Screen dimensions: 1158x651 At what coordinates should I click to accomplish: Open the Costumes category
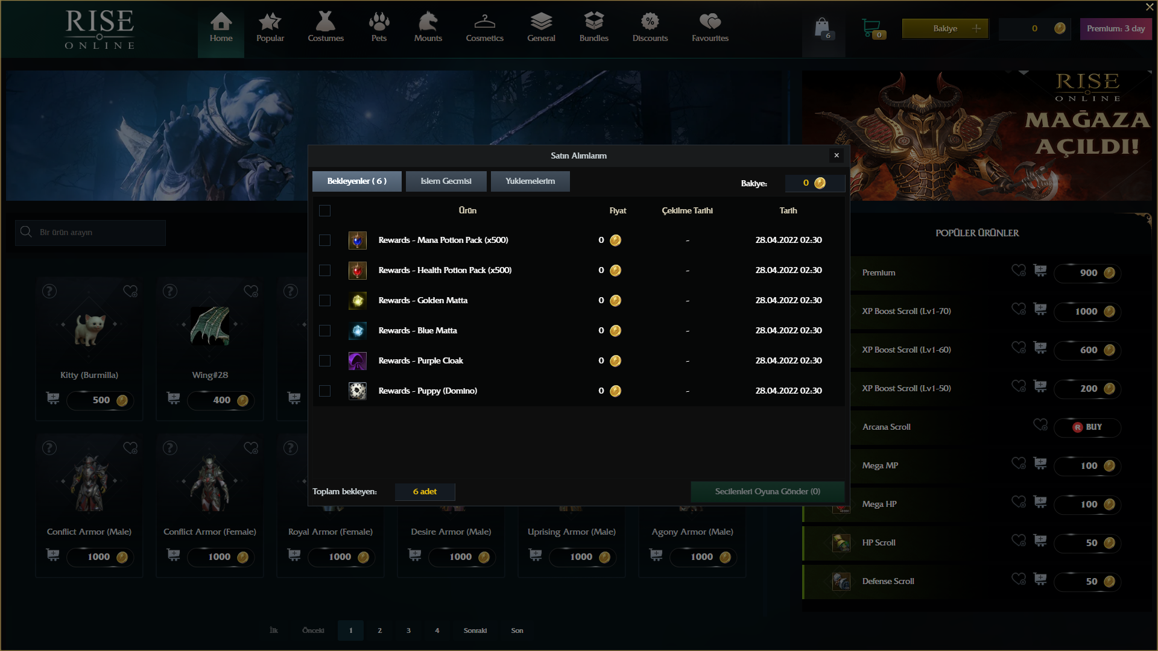tap(325, 28)
